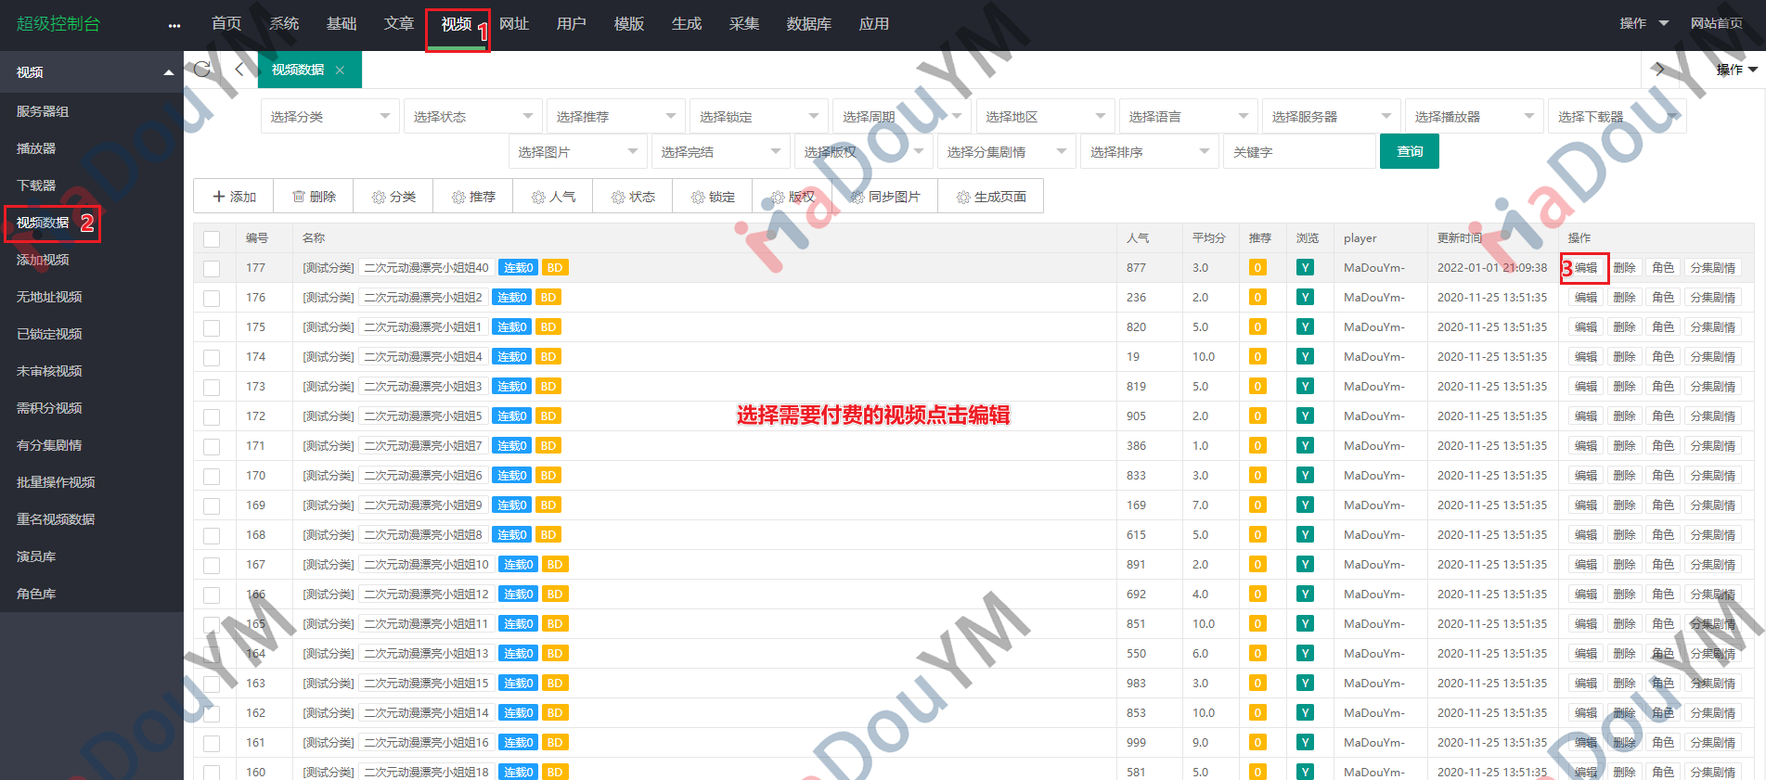Open the three-dots menu beside 超级控制台
The image size is (1766, 780).
[x=174, y=25]
